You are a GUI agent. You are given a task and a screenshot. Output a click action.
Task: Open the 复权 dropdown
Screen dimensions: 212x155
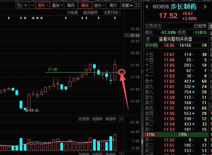coord(43,5)
